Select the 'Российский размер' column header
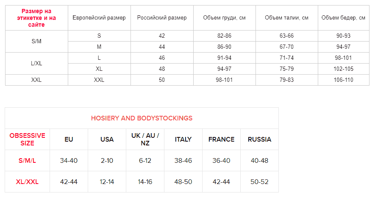 [x=162, y=18]
